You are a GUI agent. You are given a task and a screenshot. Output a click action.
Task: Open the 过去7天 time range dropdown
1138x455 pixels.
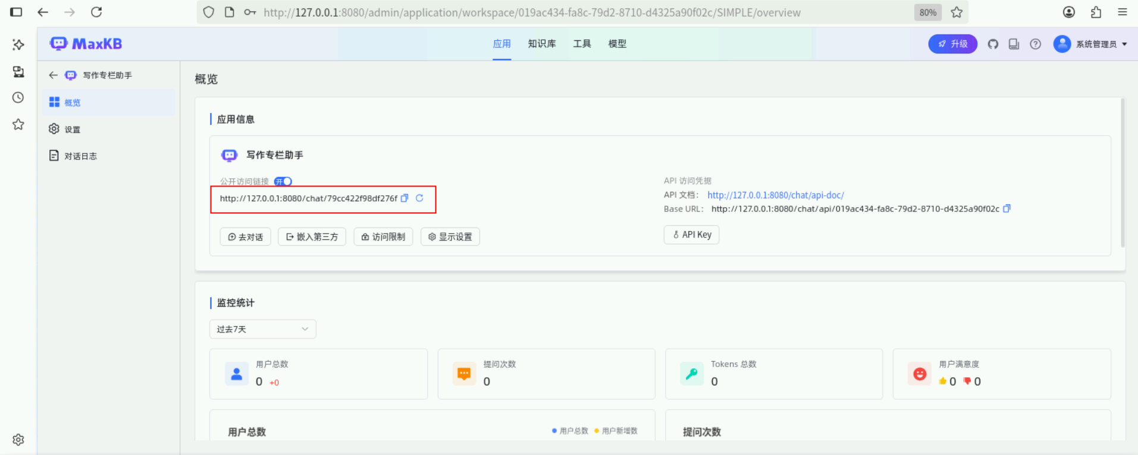[263, 329]
